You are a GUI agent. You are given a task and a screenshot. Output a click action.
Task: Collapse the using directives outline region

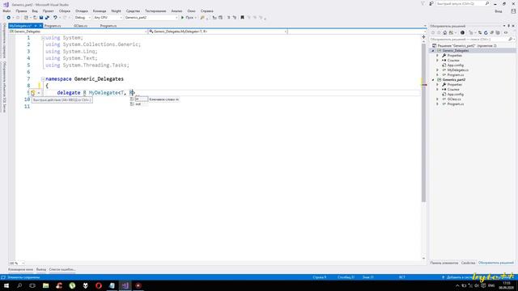click(x=43, y=38)
